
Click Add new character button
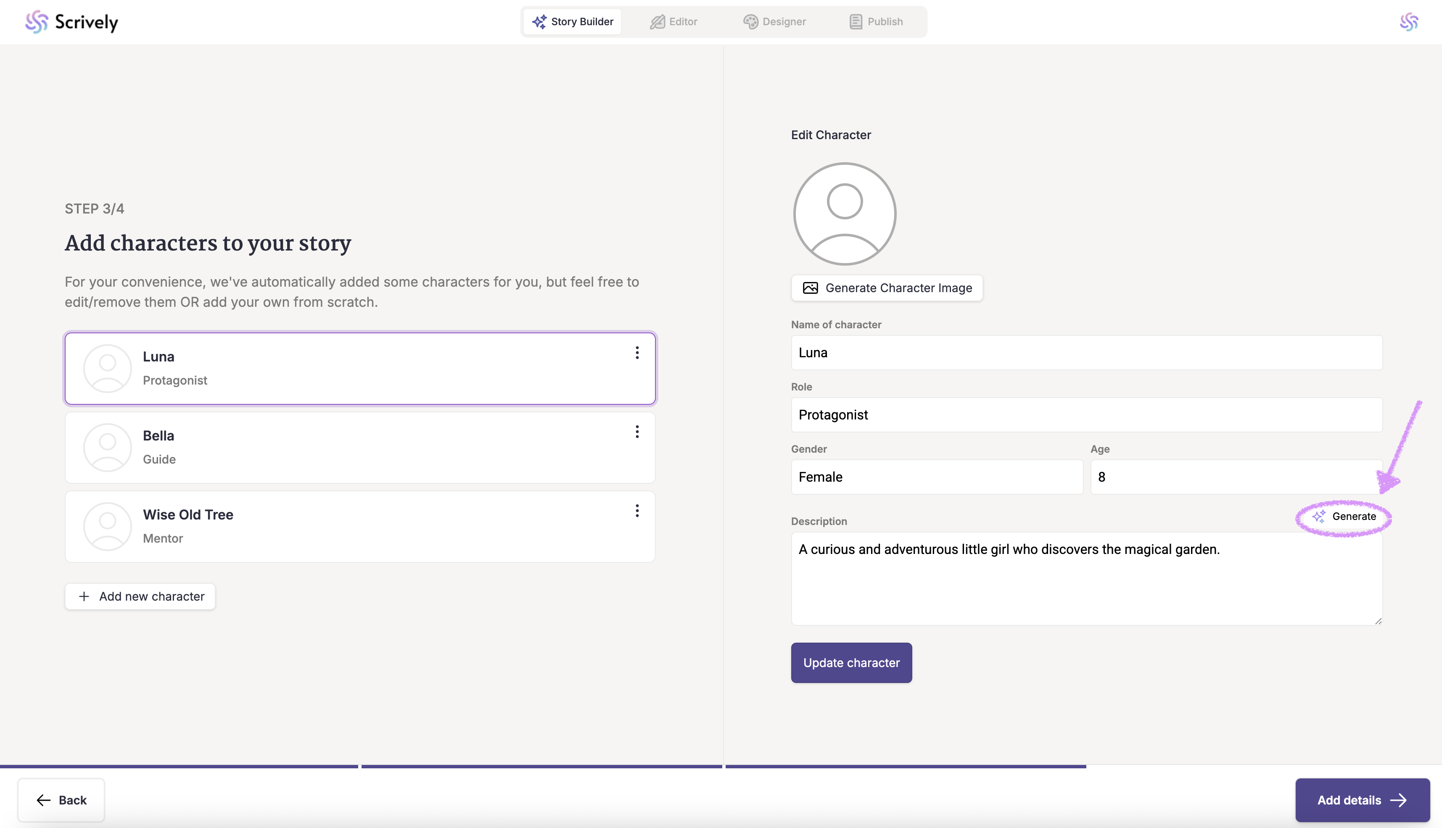tap(140, 596)
